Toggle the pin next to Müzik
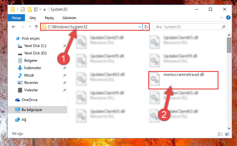Screen dimensions: 237x146 click(64, 75)
